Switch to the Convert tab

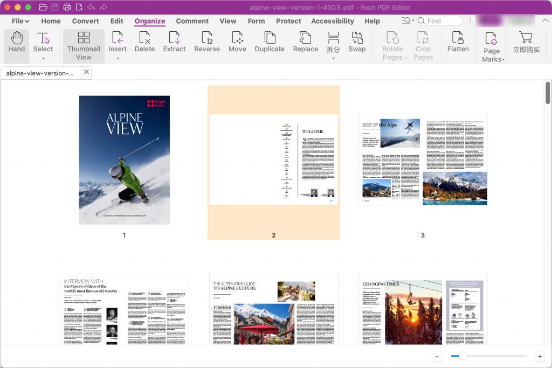[x=85, y=21]
